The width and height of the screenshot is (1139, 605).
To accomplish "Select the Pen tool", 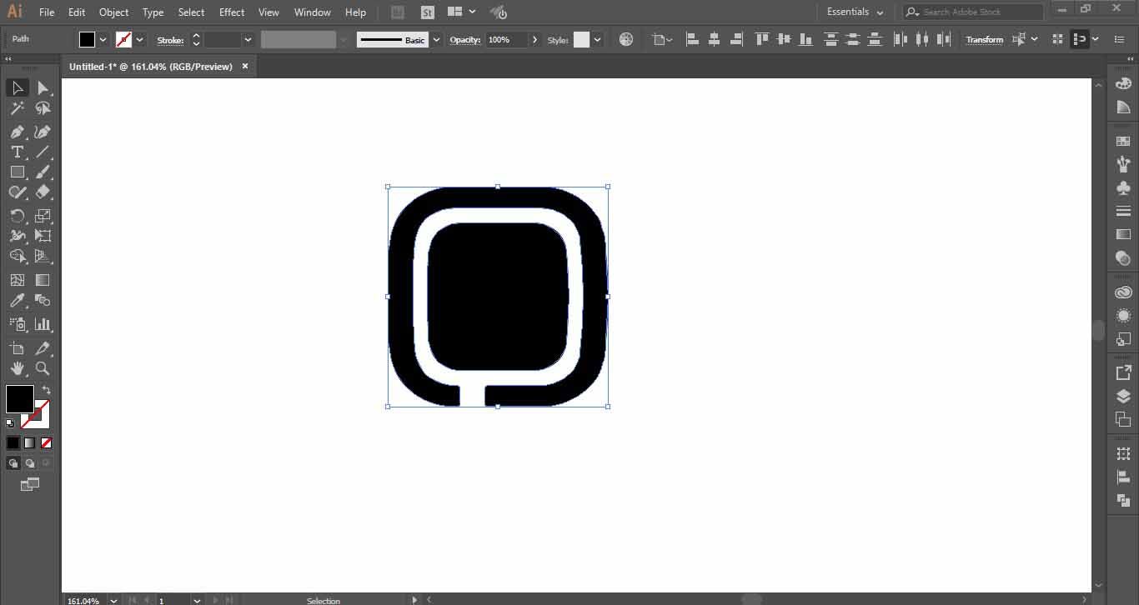I will coord(17,132).
